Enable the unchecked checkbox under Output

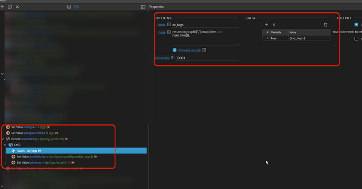point(356,38)
